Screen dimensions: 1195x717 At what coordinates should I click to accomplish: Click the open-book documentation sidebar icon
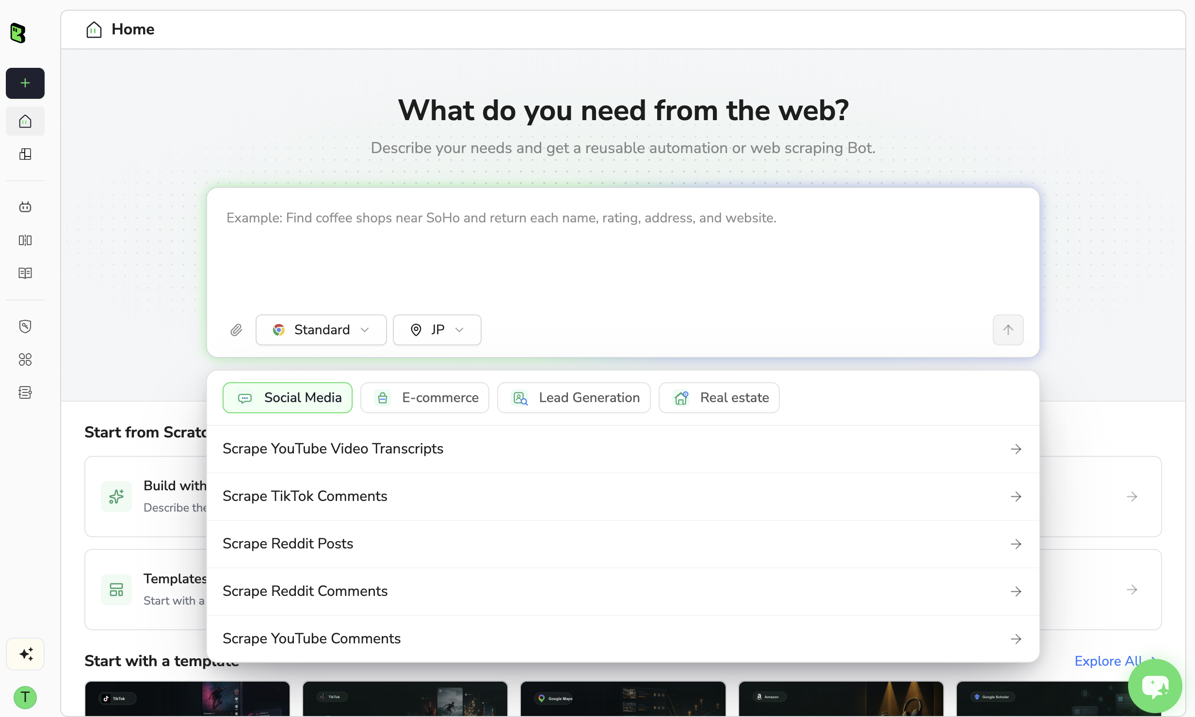(25, 273)
